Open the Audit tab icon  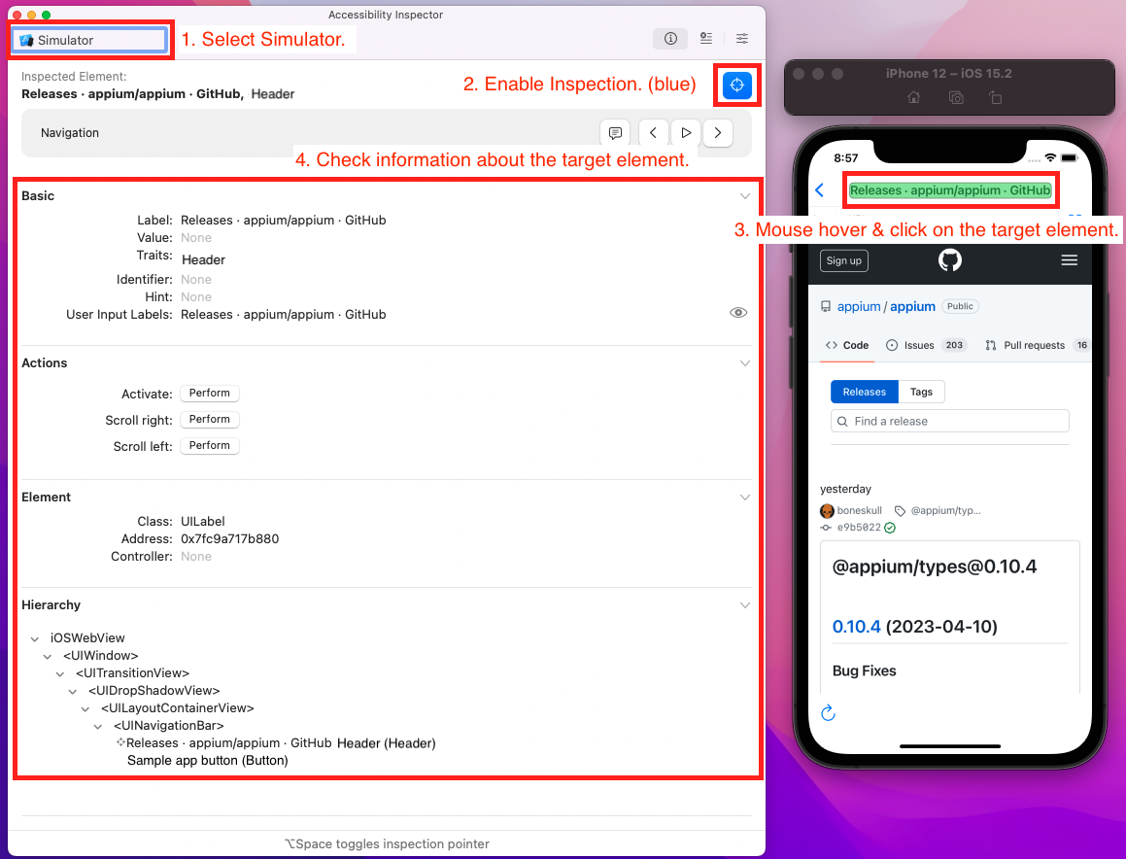click(x=706, y=39)
